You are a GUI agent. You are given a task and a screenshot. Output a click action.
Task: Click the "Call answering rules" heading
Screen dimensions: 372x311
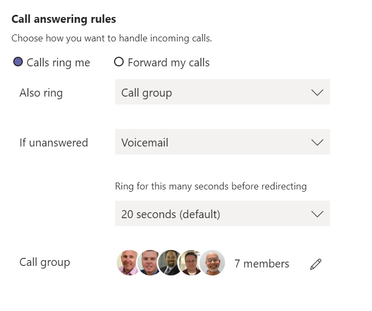64,19
